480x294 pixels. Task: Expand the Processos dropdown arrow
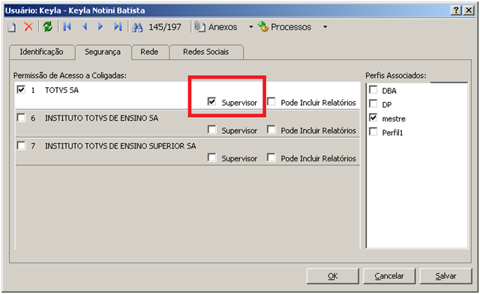click(325, 27)
